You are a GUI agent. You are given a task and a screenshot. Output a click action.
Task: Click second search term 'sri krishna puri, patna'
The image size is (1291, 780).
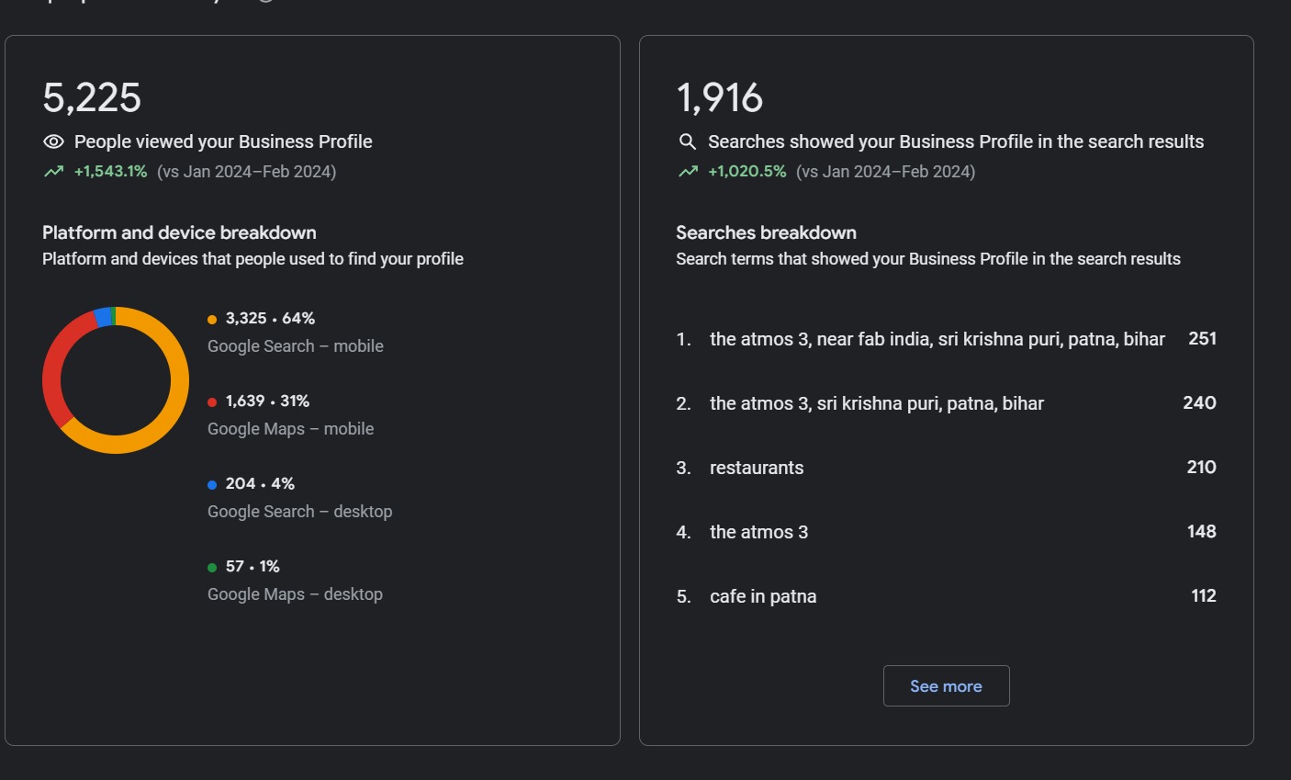[876, 403]
